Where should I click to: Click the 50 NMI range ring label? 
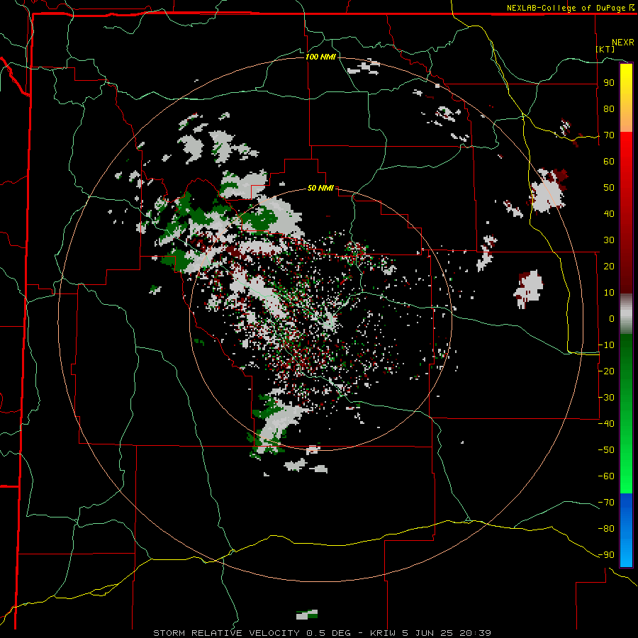tap(320, 188)
